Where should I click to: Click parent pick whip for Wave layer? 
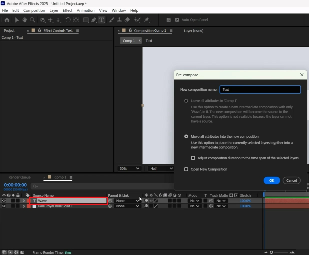[110, 201]
